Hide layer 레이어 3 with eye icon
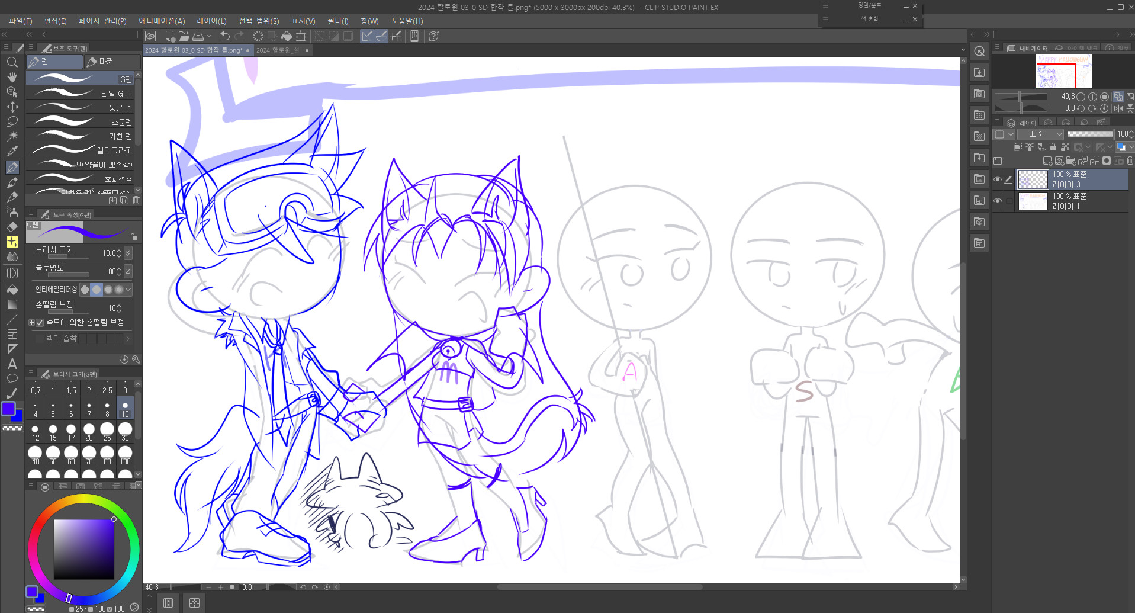1135x613 pixels. 998,179
